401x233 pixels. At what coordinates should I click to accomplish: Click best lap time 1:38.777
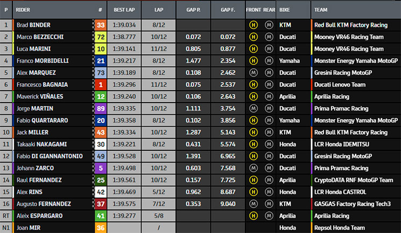point(124,37)
